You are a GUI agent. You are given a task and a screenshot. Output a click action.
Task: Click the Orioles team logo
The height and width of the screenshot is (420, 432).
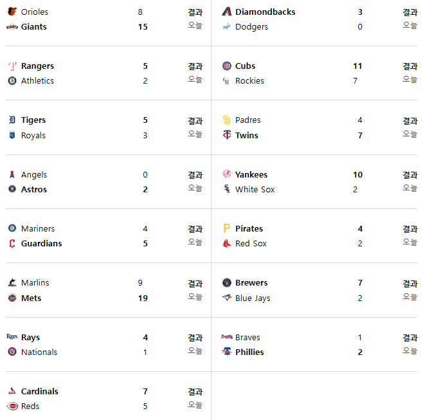tap(12, 12)
